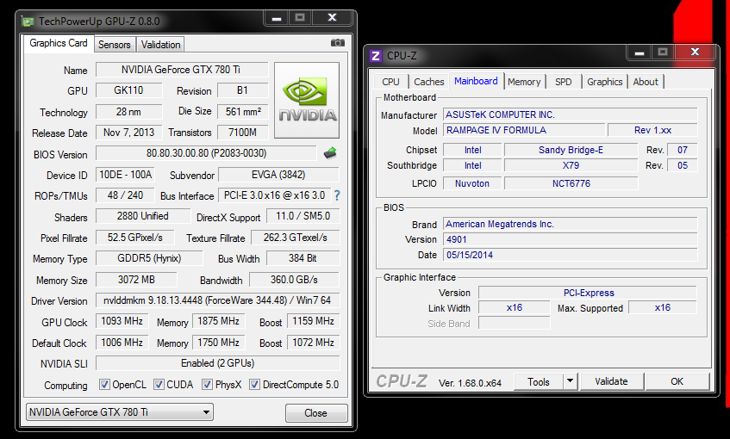Click the Shaders value 2880 Unified

coord(143,216)
